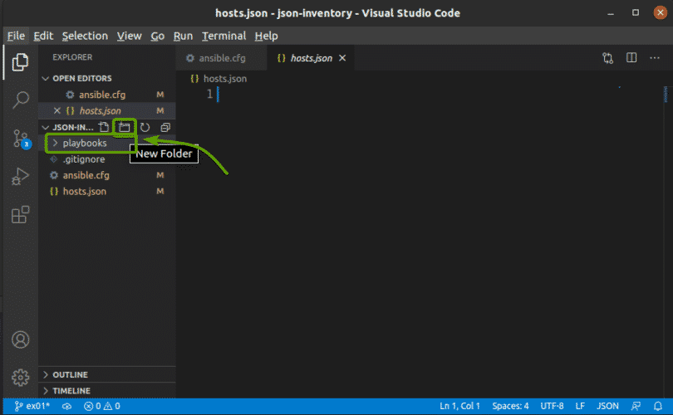Close the hosts.json editor tab
The height and width of the screenshot is (415, 673).
pyautogui.click(x=342, y=58)
